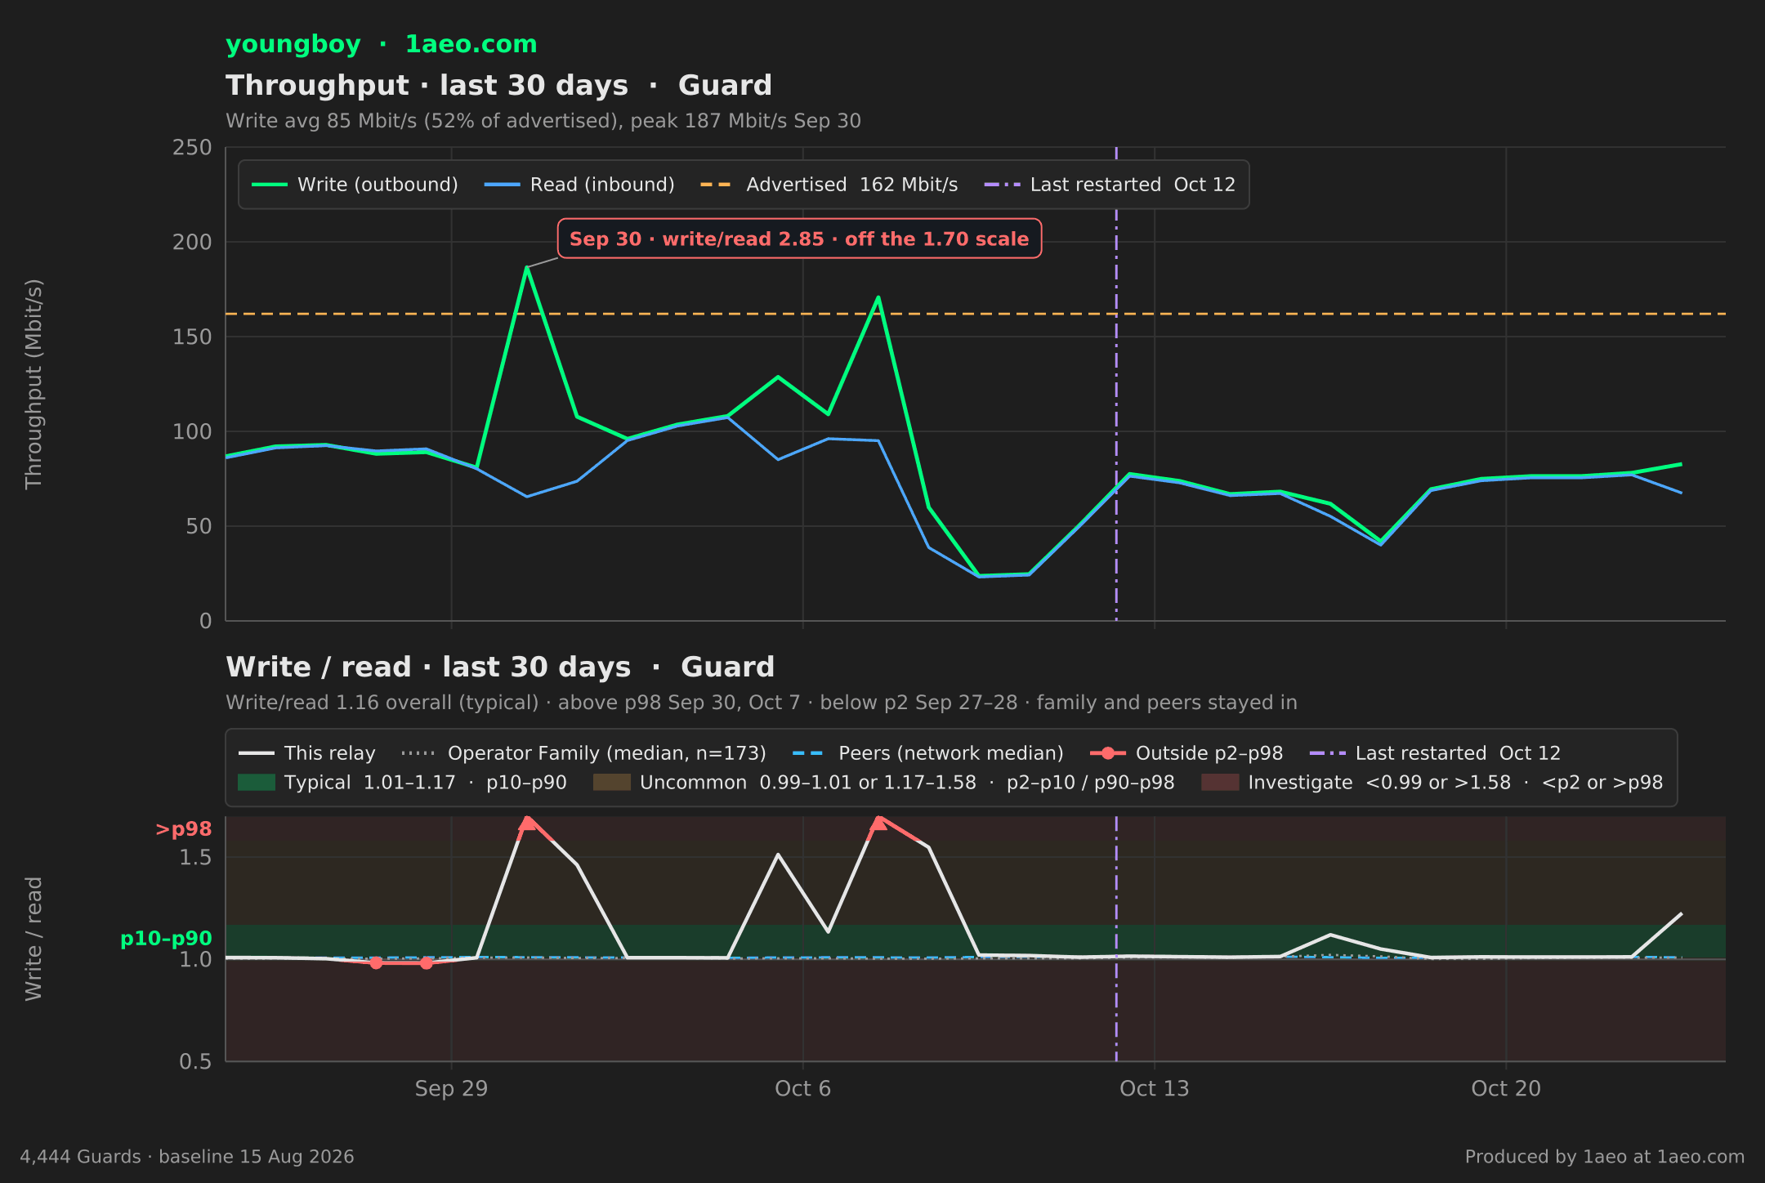Click the 'Oct 20' date tick
The height and width of the screenshot is (1183, 1765).
1506,1089
